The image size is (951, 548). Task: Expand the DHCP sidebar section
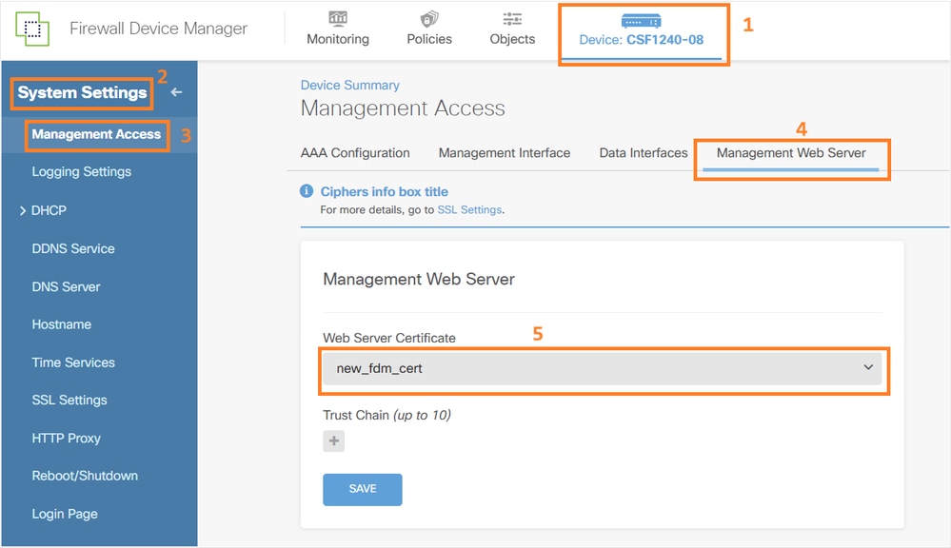point(23,210)
